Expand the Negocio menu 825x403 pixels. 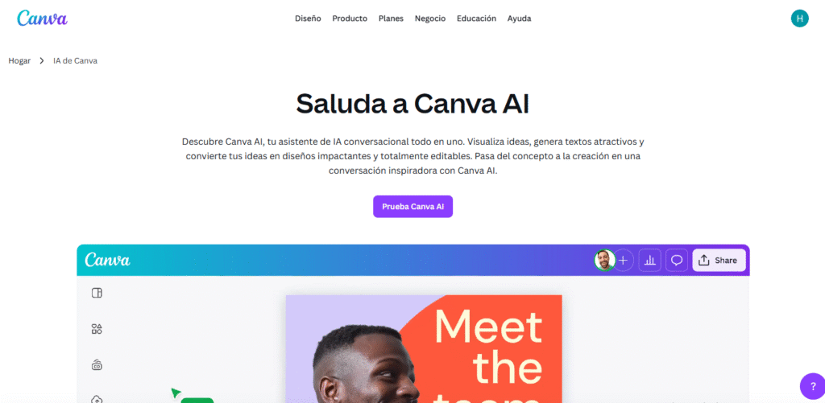[430, 19]
